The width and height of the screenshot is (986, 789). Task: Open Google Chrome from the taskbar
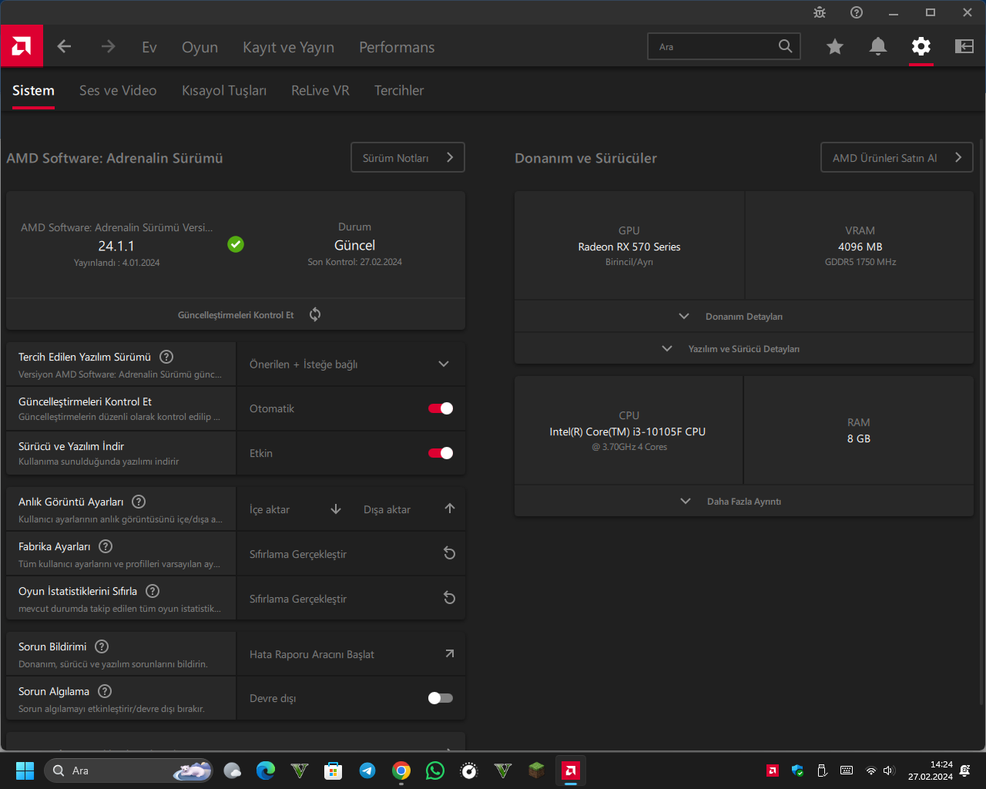401,771
